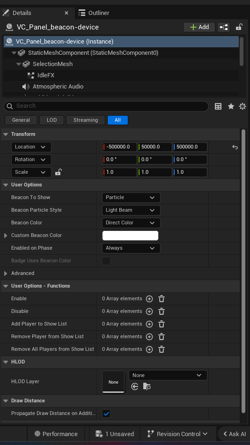Open the Custom Beacon Color white swatch
This screenshot has width=250, height=445.
point(130,236)
